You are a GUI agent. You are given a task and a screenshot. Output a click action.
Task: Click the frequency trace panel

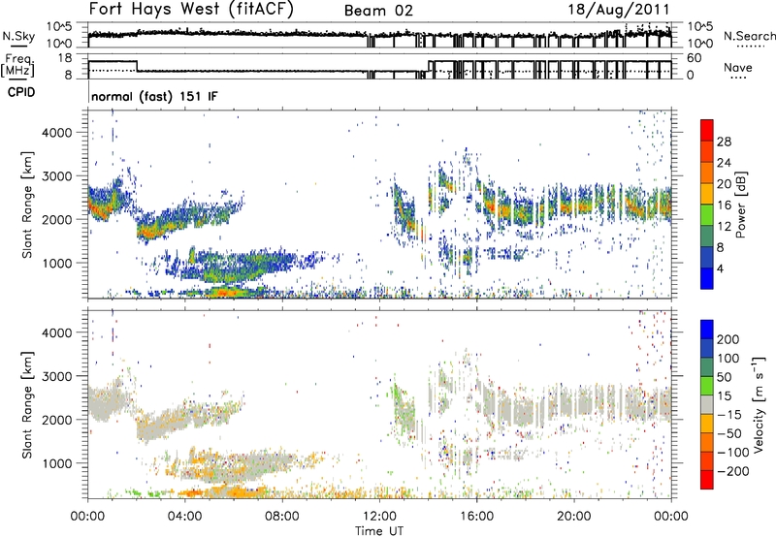tap(379, 66)
